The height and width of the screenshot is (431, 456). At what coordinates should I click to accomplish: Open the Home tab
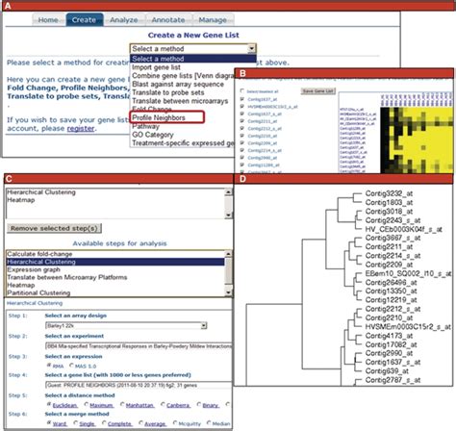point(48,20)
